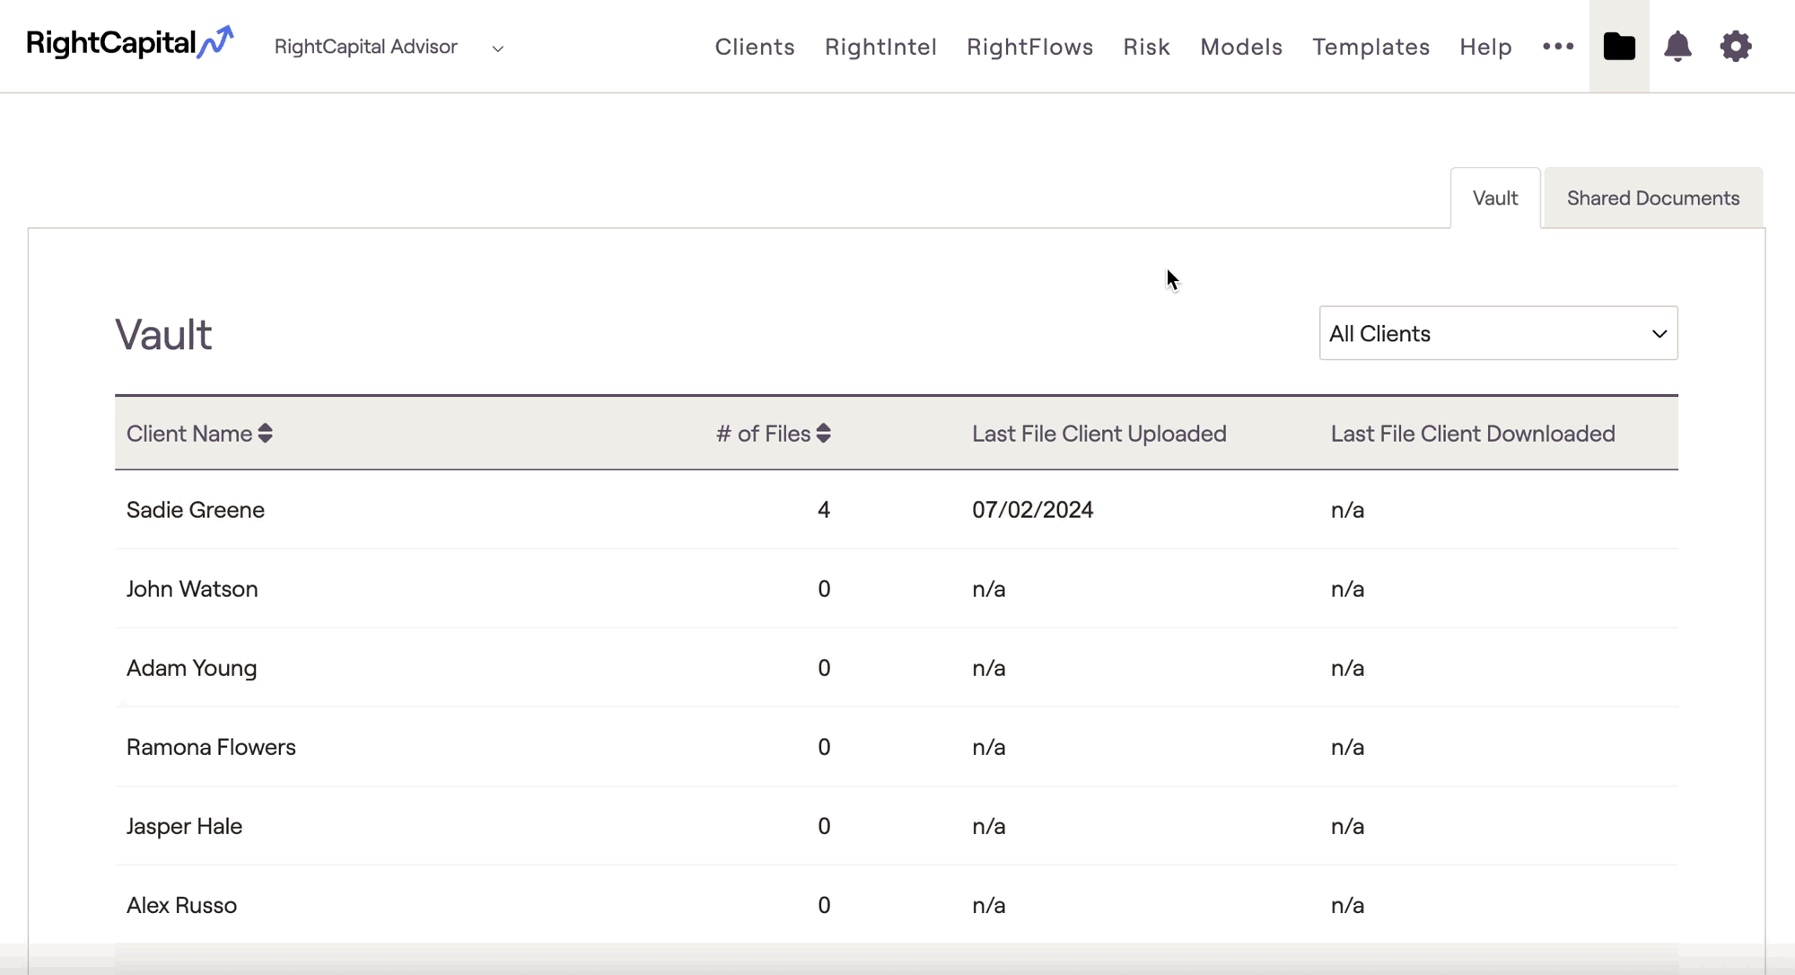Screen dimensions: 1795x975
Task: Click the Help menu item
Action: (x=1485, y=47)
